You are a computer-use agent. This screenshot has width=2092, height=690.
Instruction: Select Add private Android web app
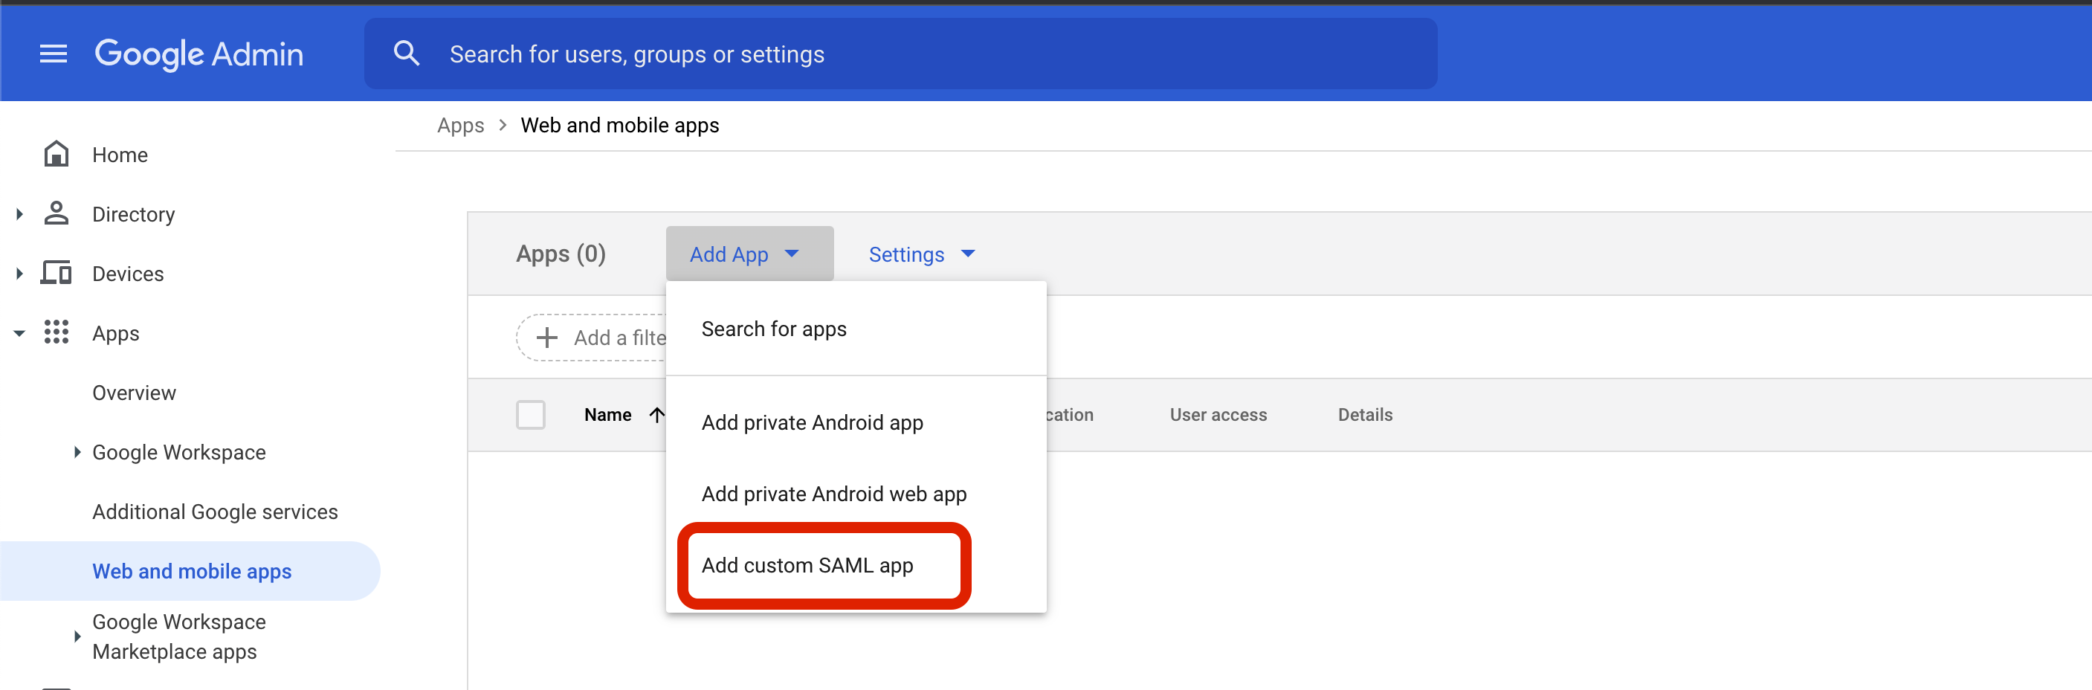click(x=833, y=493)
